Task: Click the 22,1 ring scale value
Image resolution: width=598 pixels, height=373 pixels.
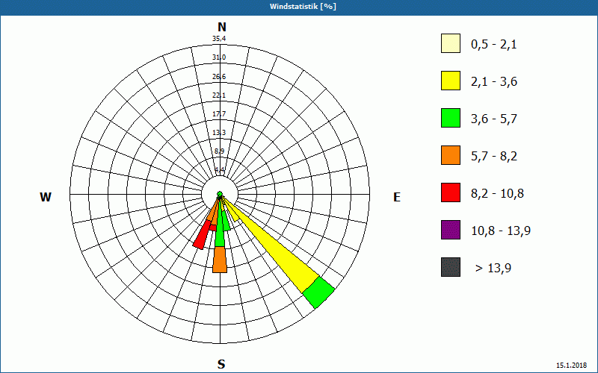Action: pos(219,95)
